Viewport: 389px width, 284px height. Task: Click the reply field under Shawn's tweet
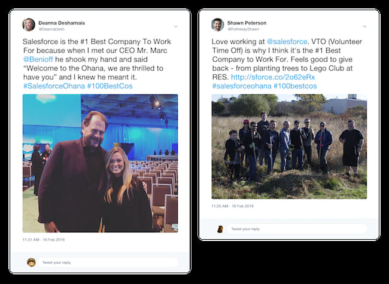click(297, 229)
